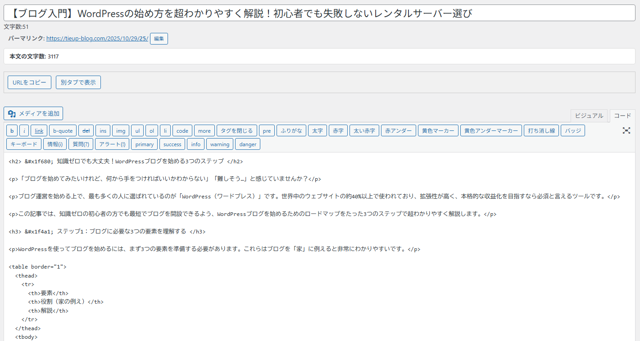Insert italic tag with i button
The width and height of the screenshot is (640, 341).
[24, 131]
